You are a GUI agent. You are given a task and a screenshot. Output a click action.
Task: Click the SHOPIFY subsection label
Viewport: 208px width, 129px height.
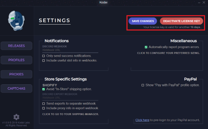point(50,85)
